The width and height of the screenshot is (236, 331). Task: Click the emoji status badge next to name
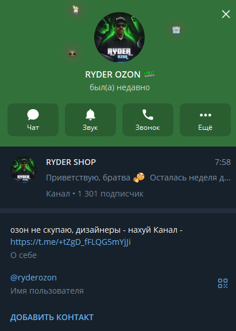point(149,74)
